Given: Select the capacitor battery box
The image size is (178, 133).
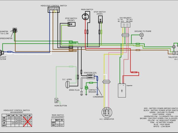Looking at the screenshot, I should click(x=122, y=90).
